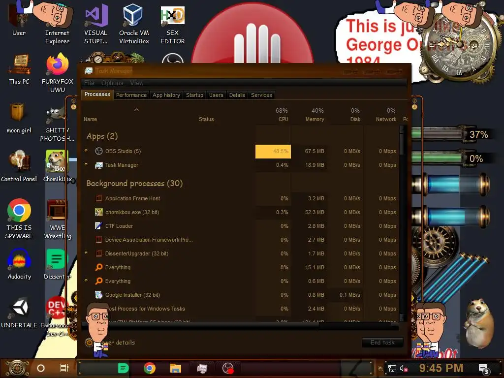The width and height of the screenshot is (504, 378).
Task: Open the View menu
Action: [136, 83]
